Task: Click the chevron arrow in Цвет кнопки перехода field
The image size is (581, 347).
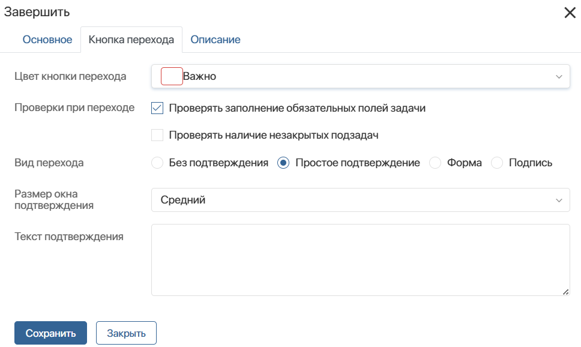Action: pos(559,77)
